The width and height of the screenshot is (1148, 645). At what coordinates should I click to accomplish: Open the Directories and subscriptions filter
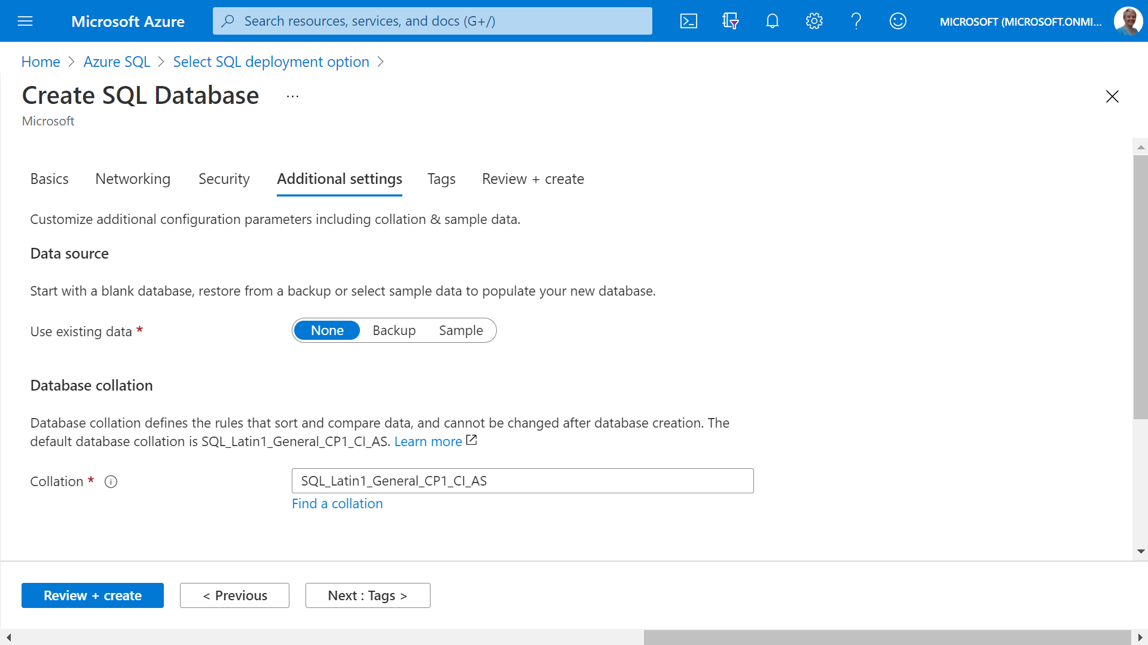pos(730,21)
